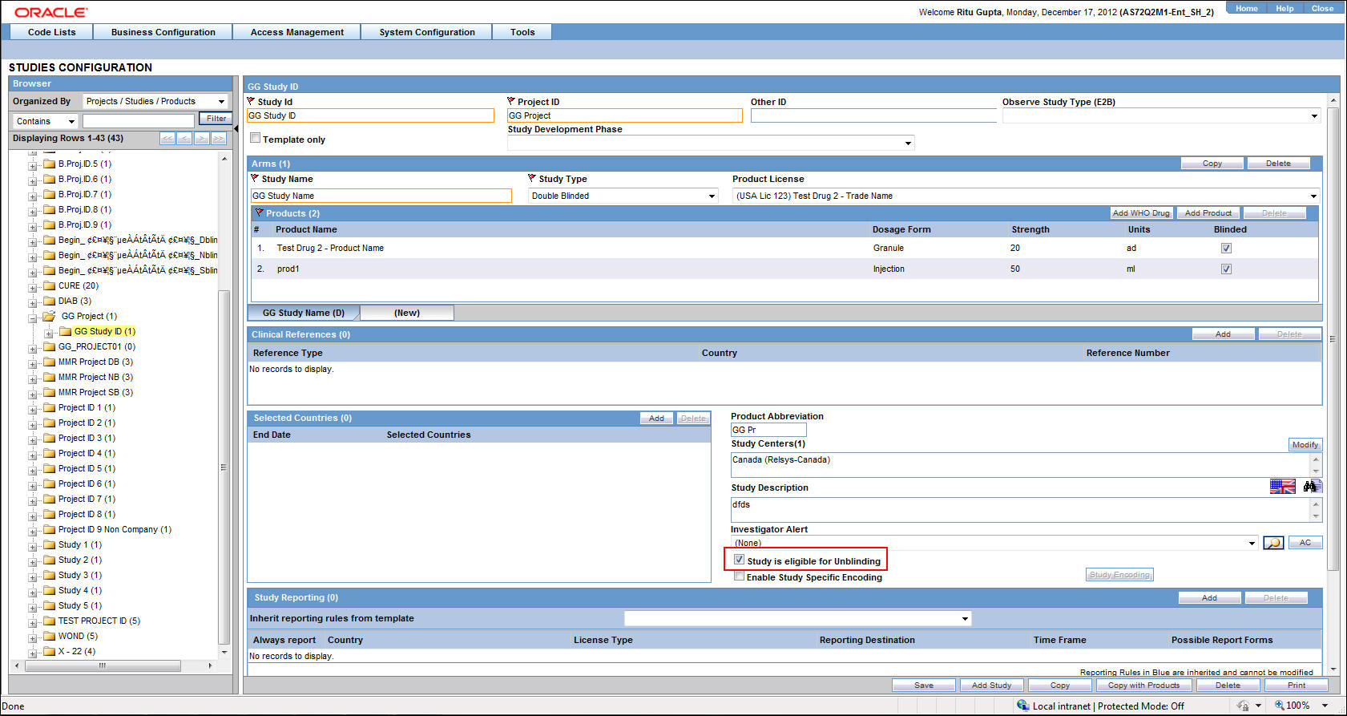The image size is (1347, 716).
Task: Enable Study Specific Encoding checkbox
Action: point(740,576)
